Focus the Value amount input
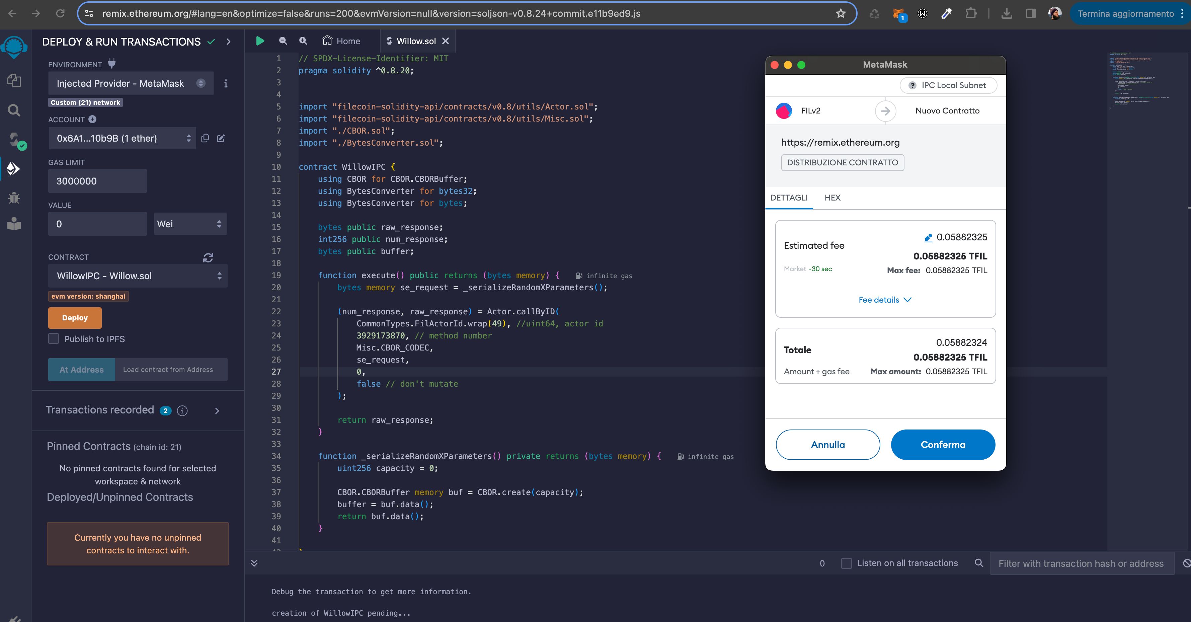Image resolution: width=1191 pixels, height=622 pixels. (x=97, y=224)
